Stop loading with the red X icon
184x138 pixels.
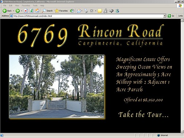tap(26, 11)
